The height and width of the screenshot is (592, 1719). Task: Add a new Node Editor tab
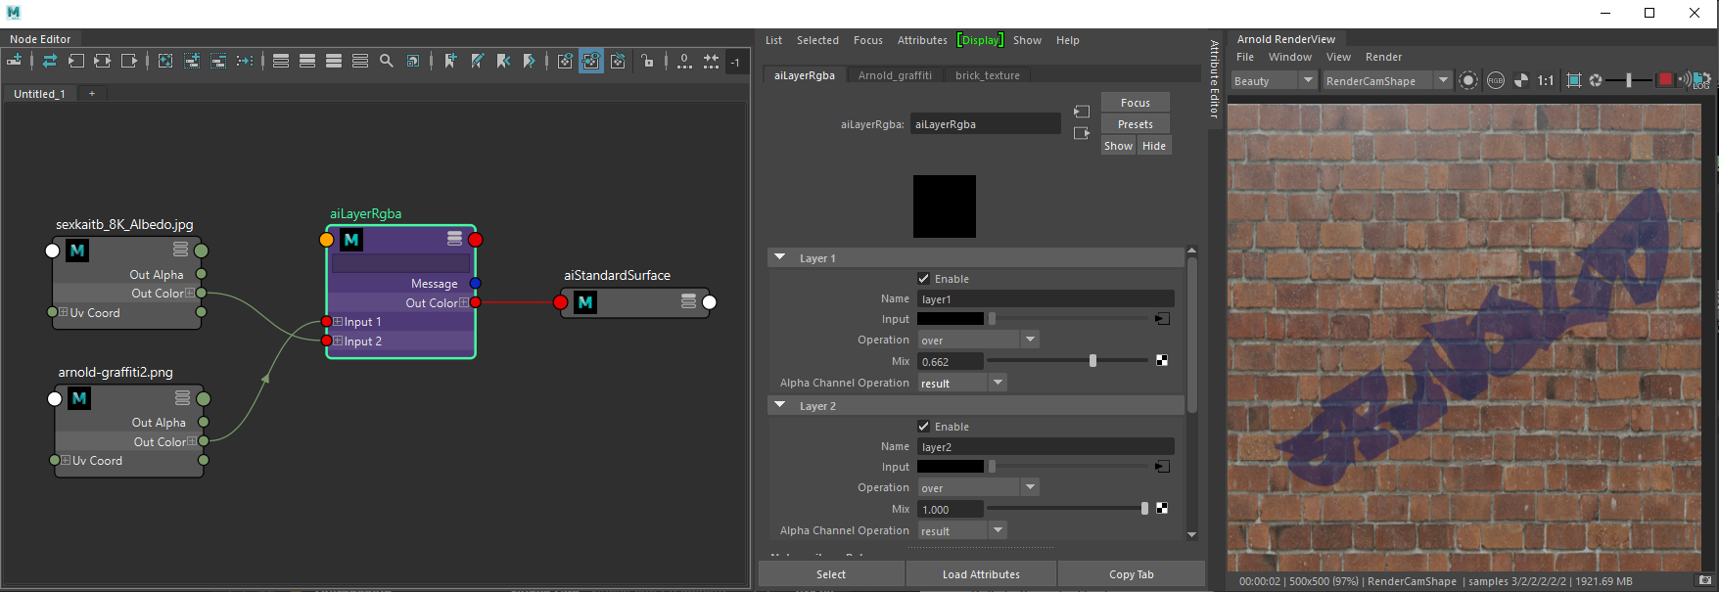pyautogui.click(x=92, y=94)
